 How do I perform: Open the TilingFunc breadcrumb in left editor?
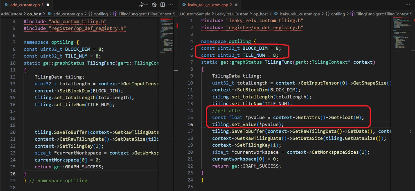pyautogui.click(x=147, y=14)
